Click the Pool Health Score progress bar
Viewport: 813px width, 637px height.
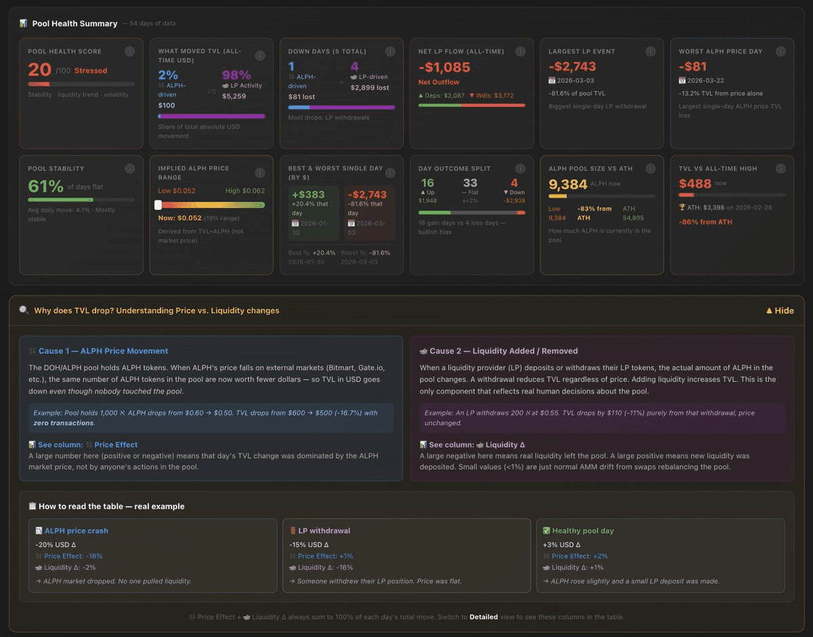(81, 84)
